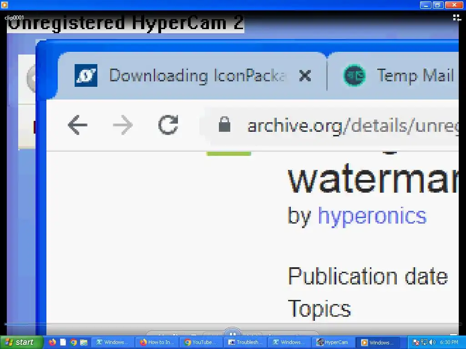This screenshot has height=349, width=466.
Task: Click the Temp Mail tab favicon
Action: point(354,75)
